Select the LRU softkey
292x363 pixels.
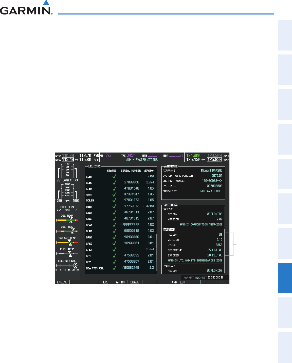106,282
